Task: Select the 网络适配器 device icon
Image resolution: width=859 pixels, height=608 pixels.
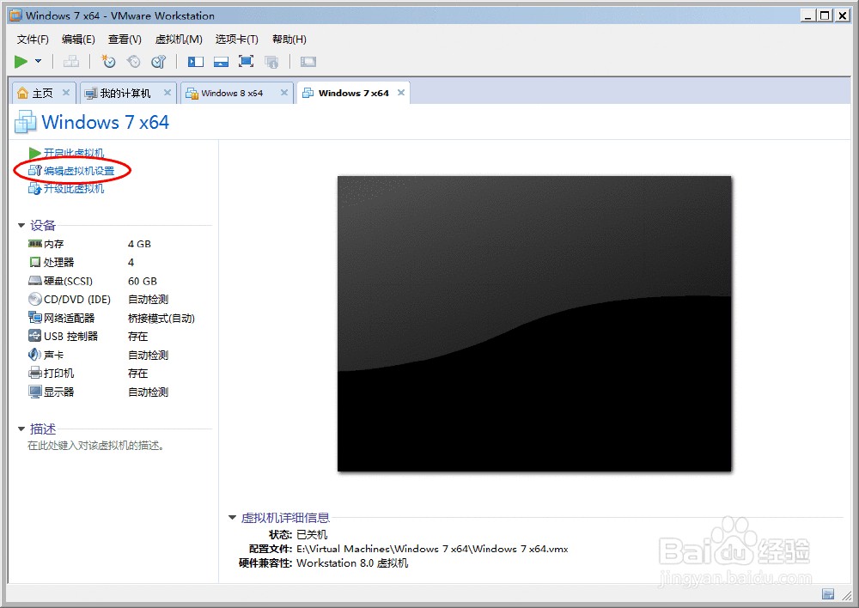Action: [x=35, y=318]
